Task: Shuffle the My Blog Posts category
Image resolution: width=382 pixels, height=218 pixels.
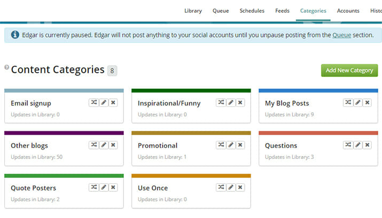Action: tap(348, 103)
